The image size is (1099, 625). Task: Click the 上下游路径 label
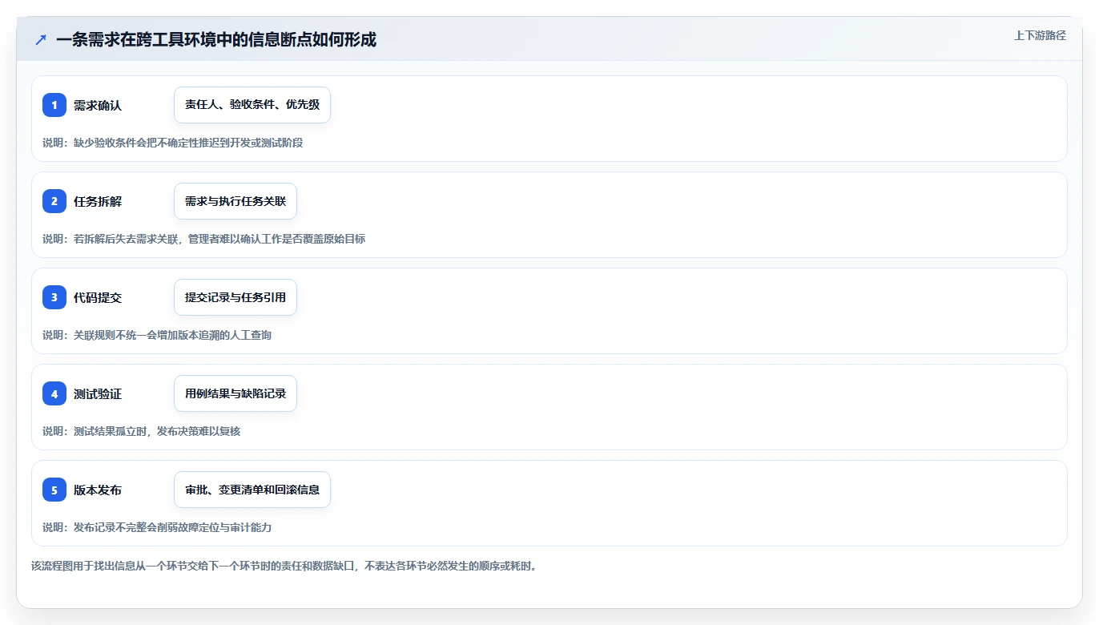click(1040, 35)
